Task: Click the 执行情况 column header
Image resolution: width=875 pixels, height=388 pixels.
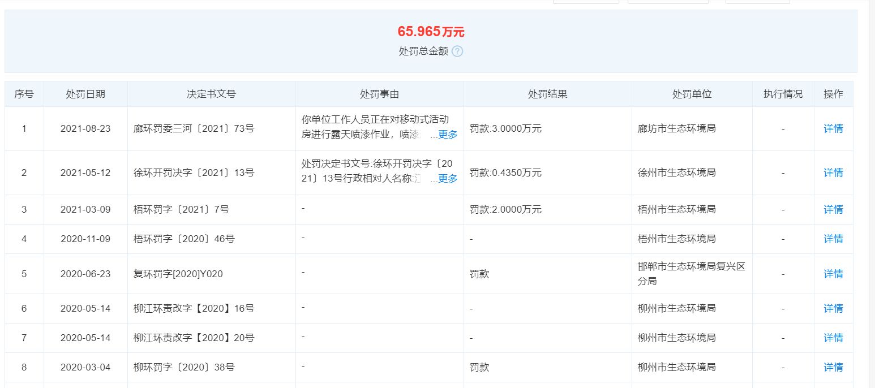Action: pos(783,94)
